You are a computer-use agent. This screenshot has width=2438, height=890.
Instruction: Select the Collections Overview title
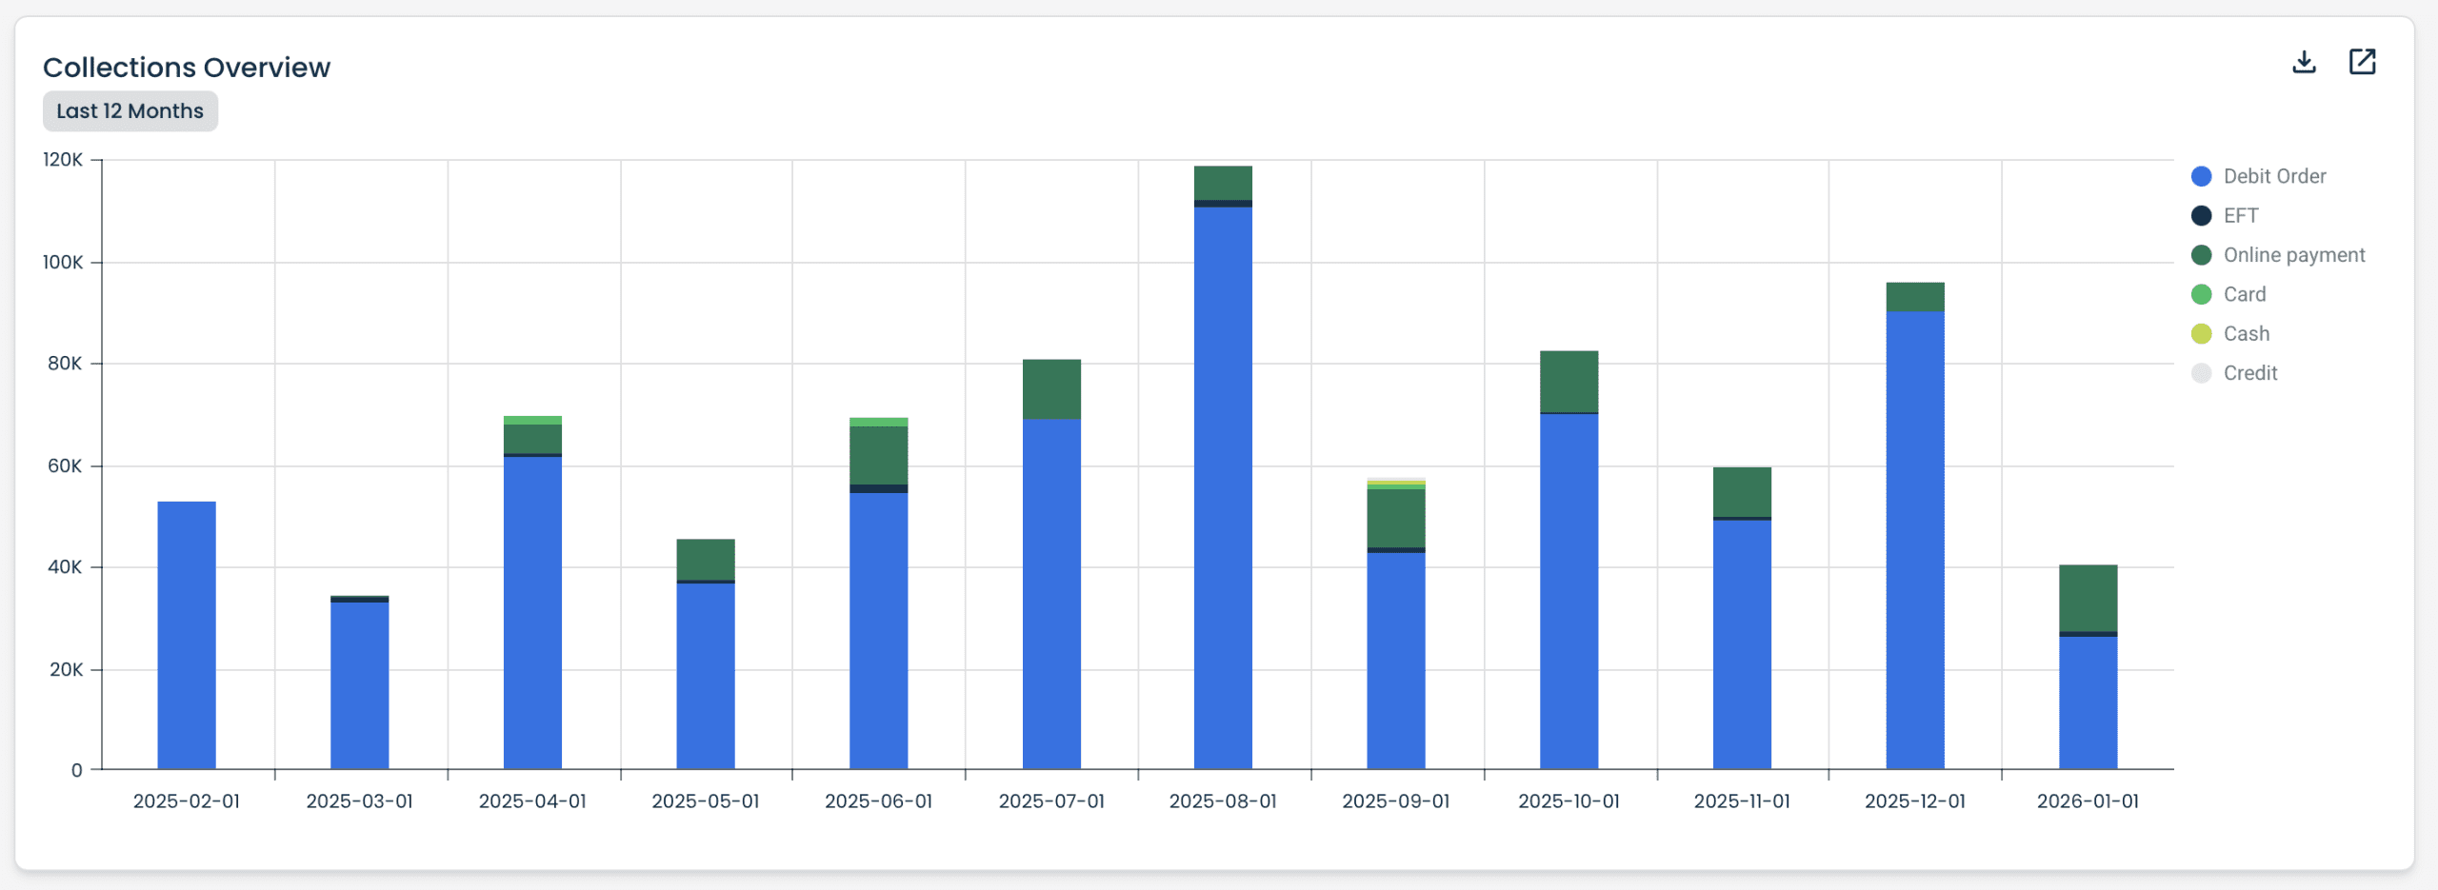[x=187, y=67]
